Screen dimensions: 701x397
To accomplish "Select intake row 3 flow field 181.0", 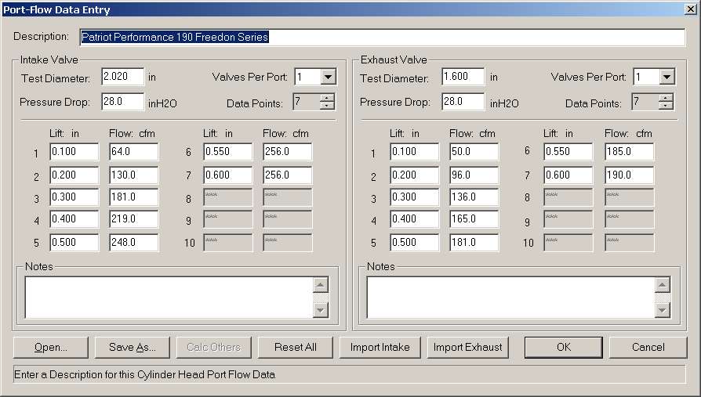I will tap(133, 197).
